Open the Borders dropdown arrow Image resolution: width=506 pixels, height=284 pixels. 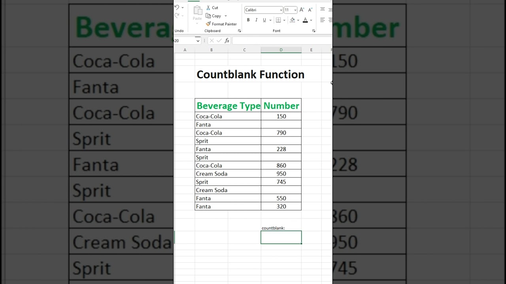point(284,20)
